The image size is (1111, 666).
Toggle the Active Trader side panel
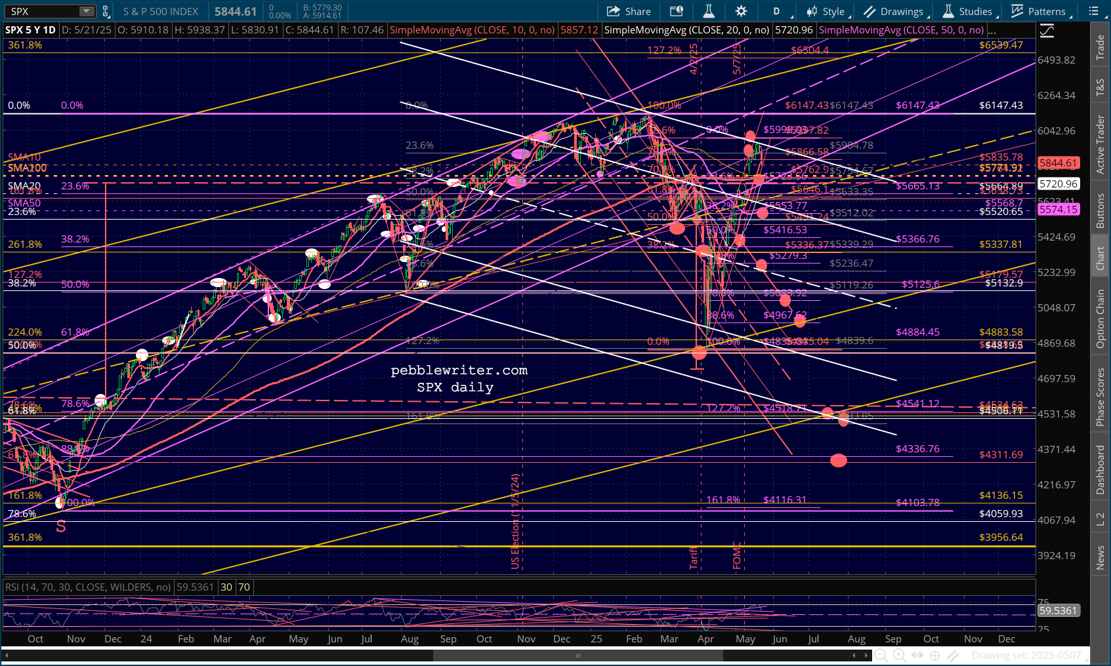point(1101,144)
